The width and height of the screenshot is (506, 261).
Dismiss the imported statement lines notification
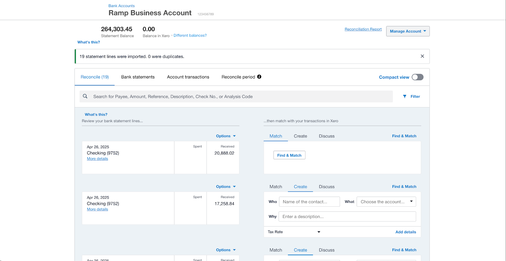click(422, 56)
